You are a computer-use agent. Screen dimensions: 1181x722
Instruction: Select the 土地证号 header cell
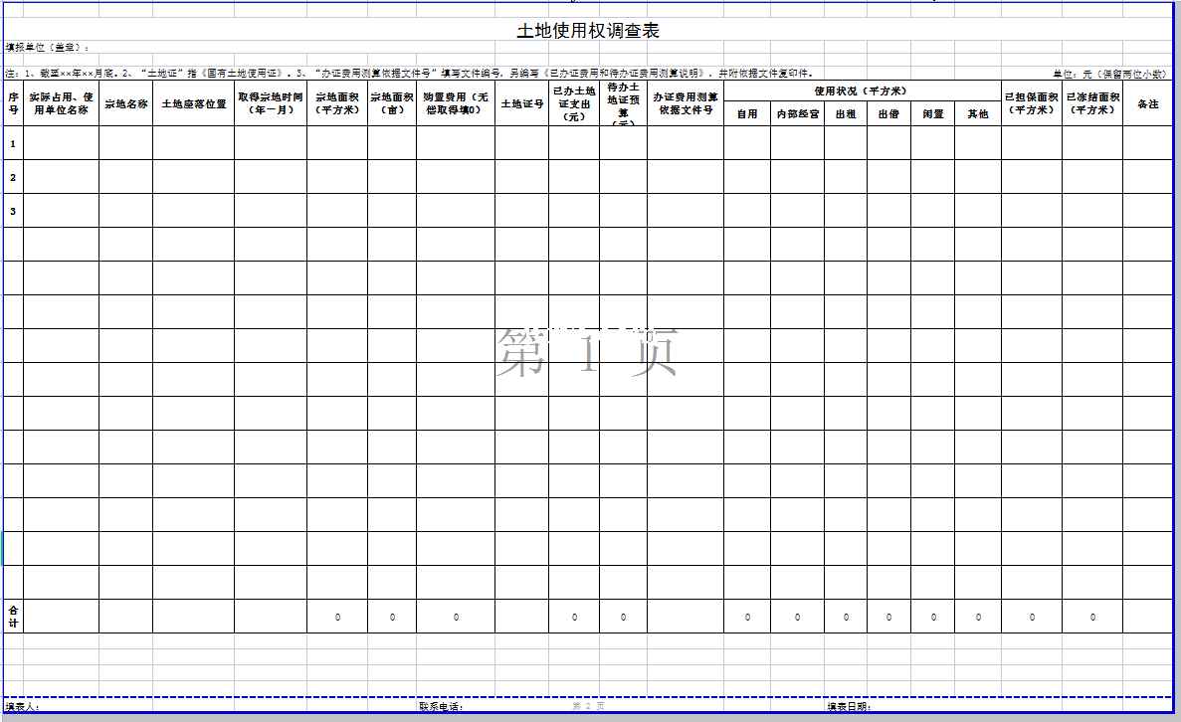click(x=521, y=103)
